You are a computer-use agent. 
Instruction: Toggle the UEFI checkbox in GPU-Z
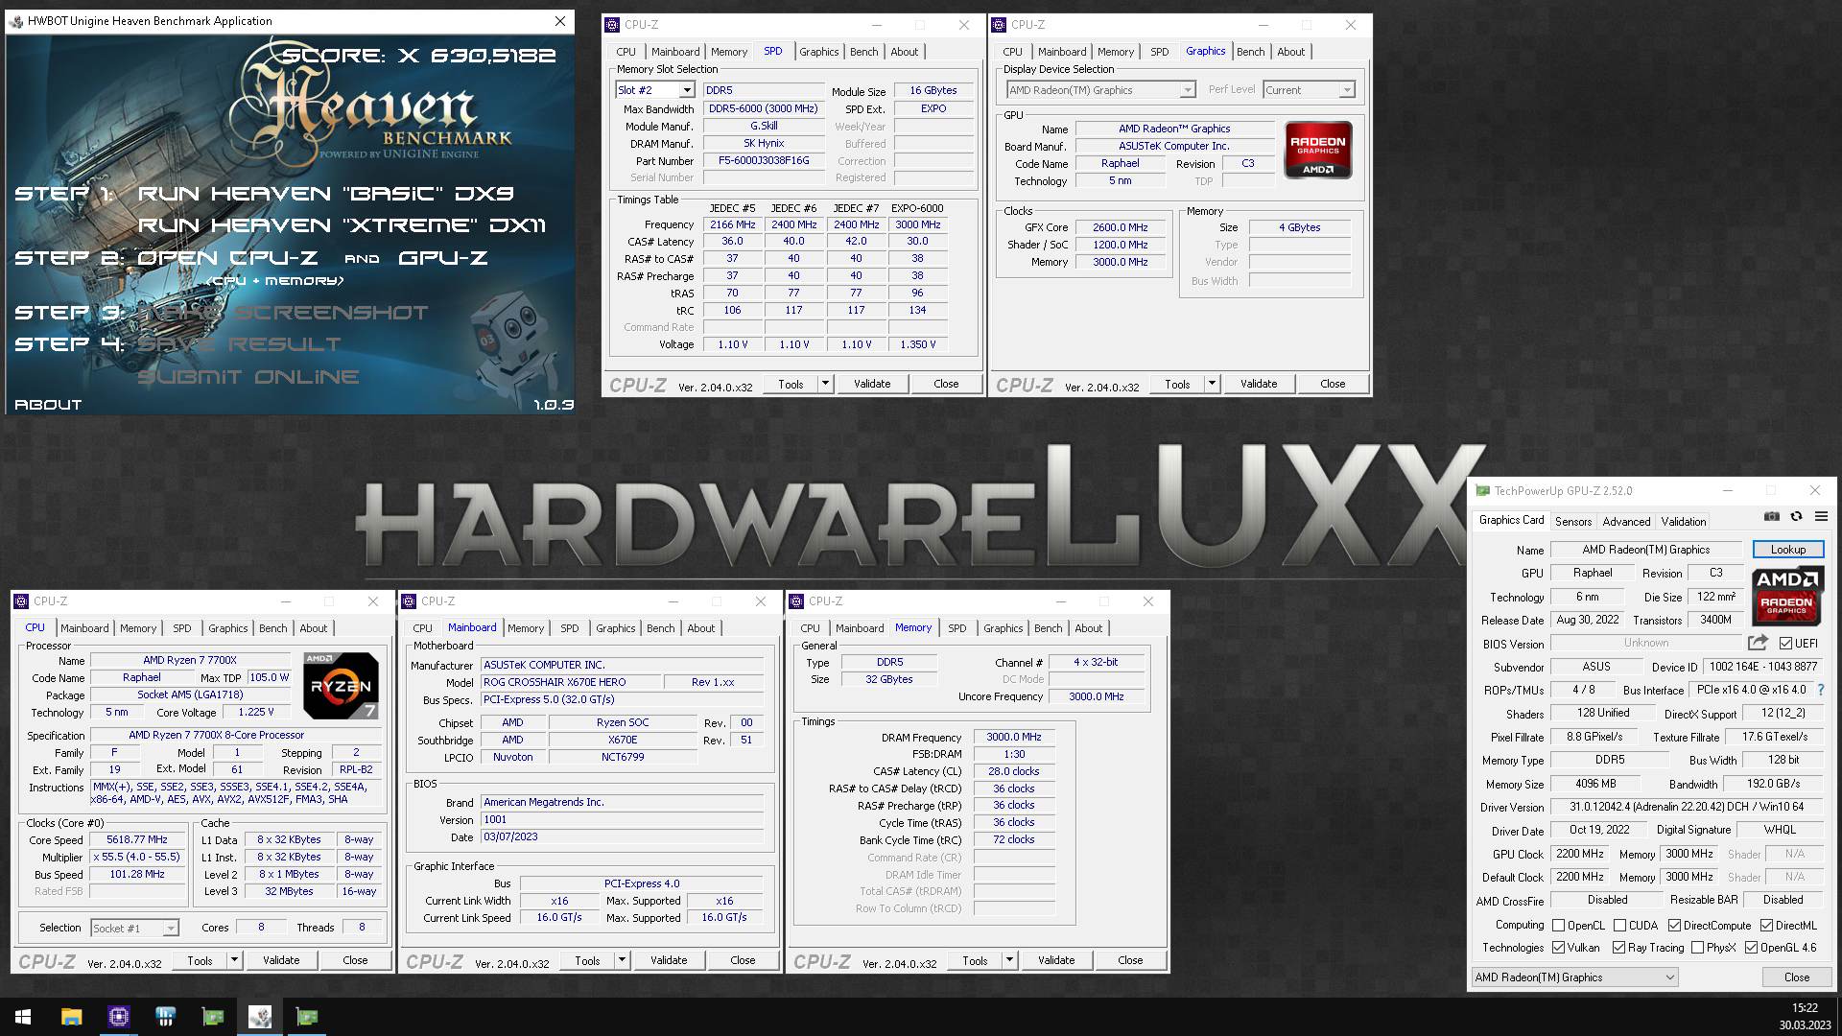1785,644
